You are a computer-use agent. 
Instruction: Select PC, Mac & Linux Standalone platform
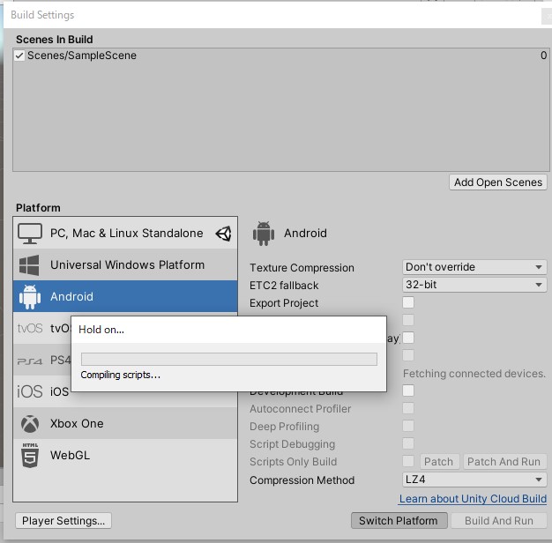click(125, 233)
